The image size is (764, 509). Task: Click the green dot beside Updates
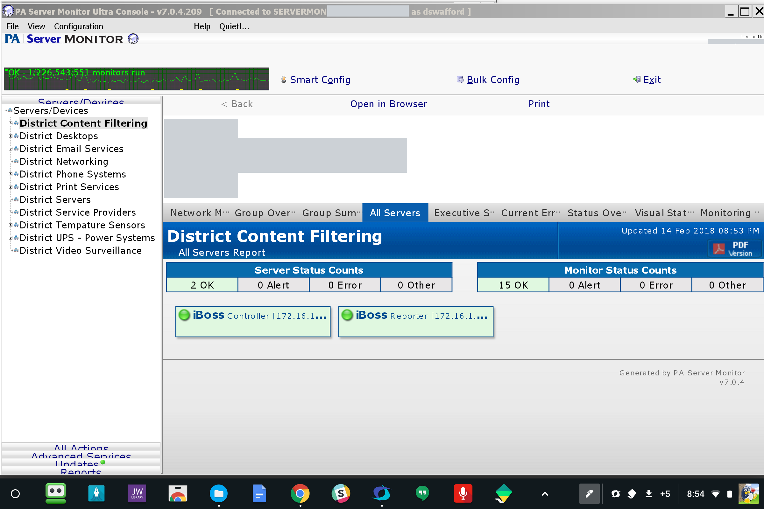point(103,462)
